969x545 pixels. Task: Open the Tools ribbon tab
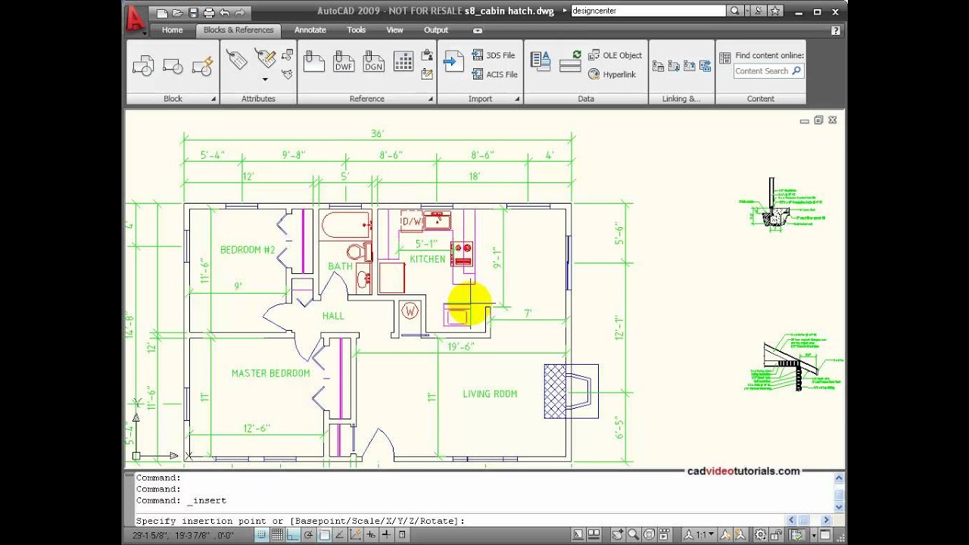tap(357, 30)
